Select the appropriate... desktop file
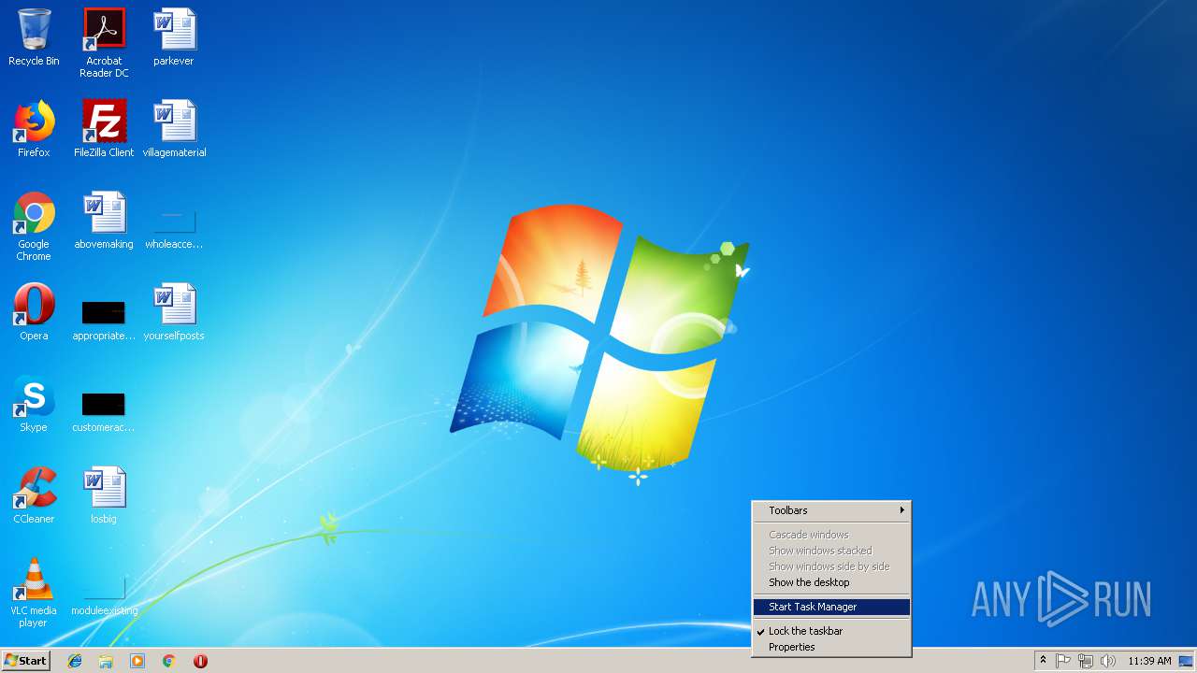 click(104, 320)
